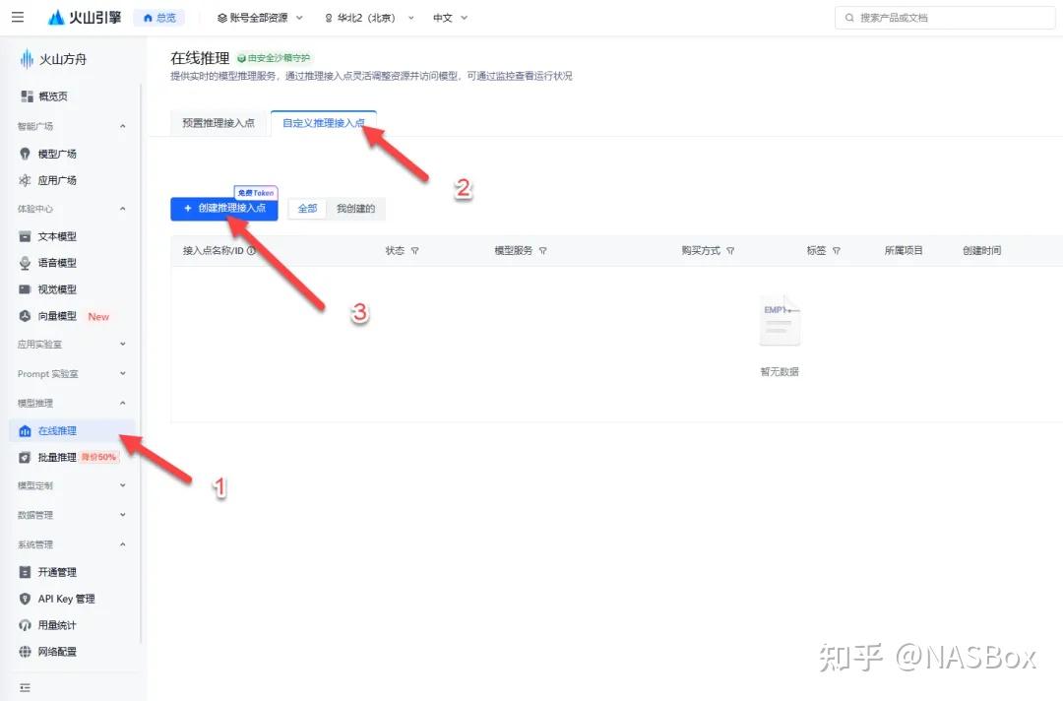Viewport: 1063px width, 701px height.
Task: Collapse the sidebar with bottom icon
Action: (x=25, y=687)
